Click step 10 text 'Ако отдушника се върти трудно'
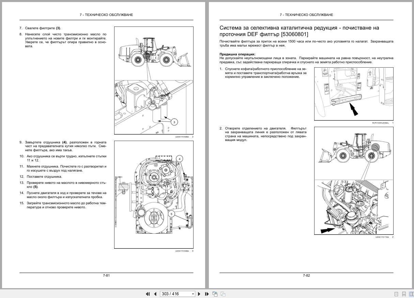The image size is (414, 298). 66,158
